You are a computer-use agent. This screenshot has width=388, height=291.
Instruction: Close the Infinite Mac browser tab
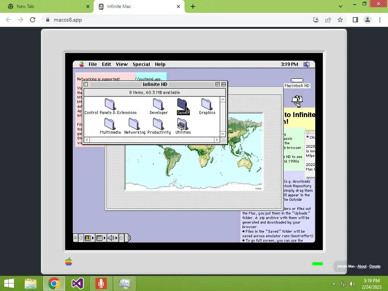pos(178,6)
